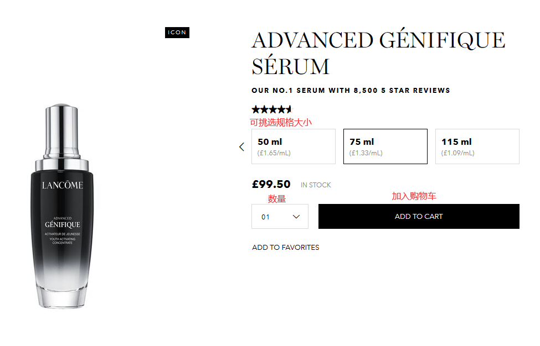Choose the 75 ml size option

(x=385, y=146)
